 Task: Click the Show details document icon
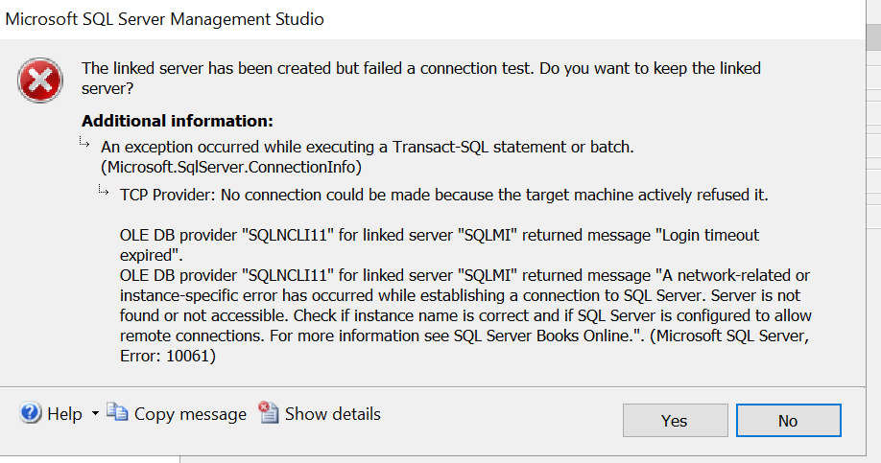[x=269, y=413]
